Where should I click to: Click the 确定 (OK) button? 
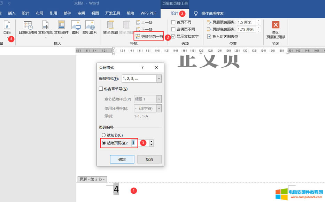pos(122,159)
